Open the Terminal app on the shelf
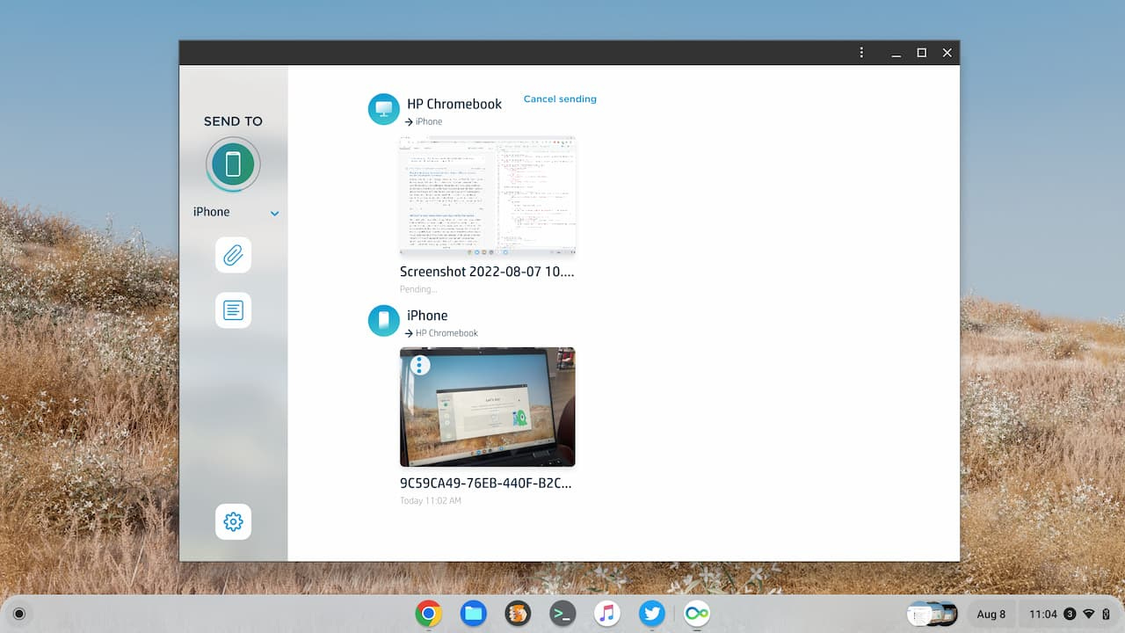 [x=562, y=614]
